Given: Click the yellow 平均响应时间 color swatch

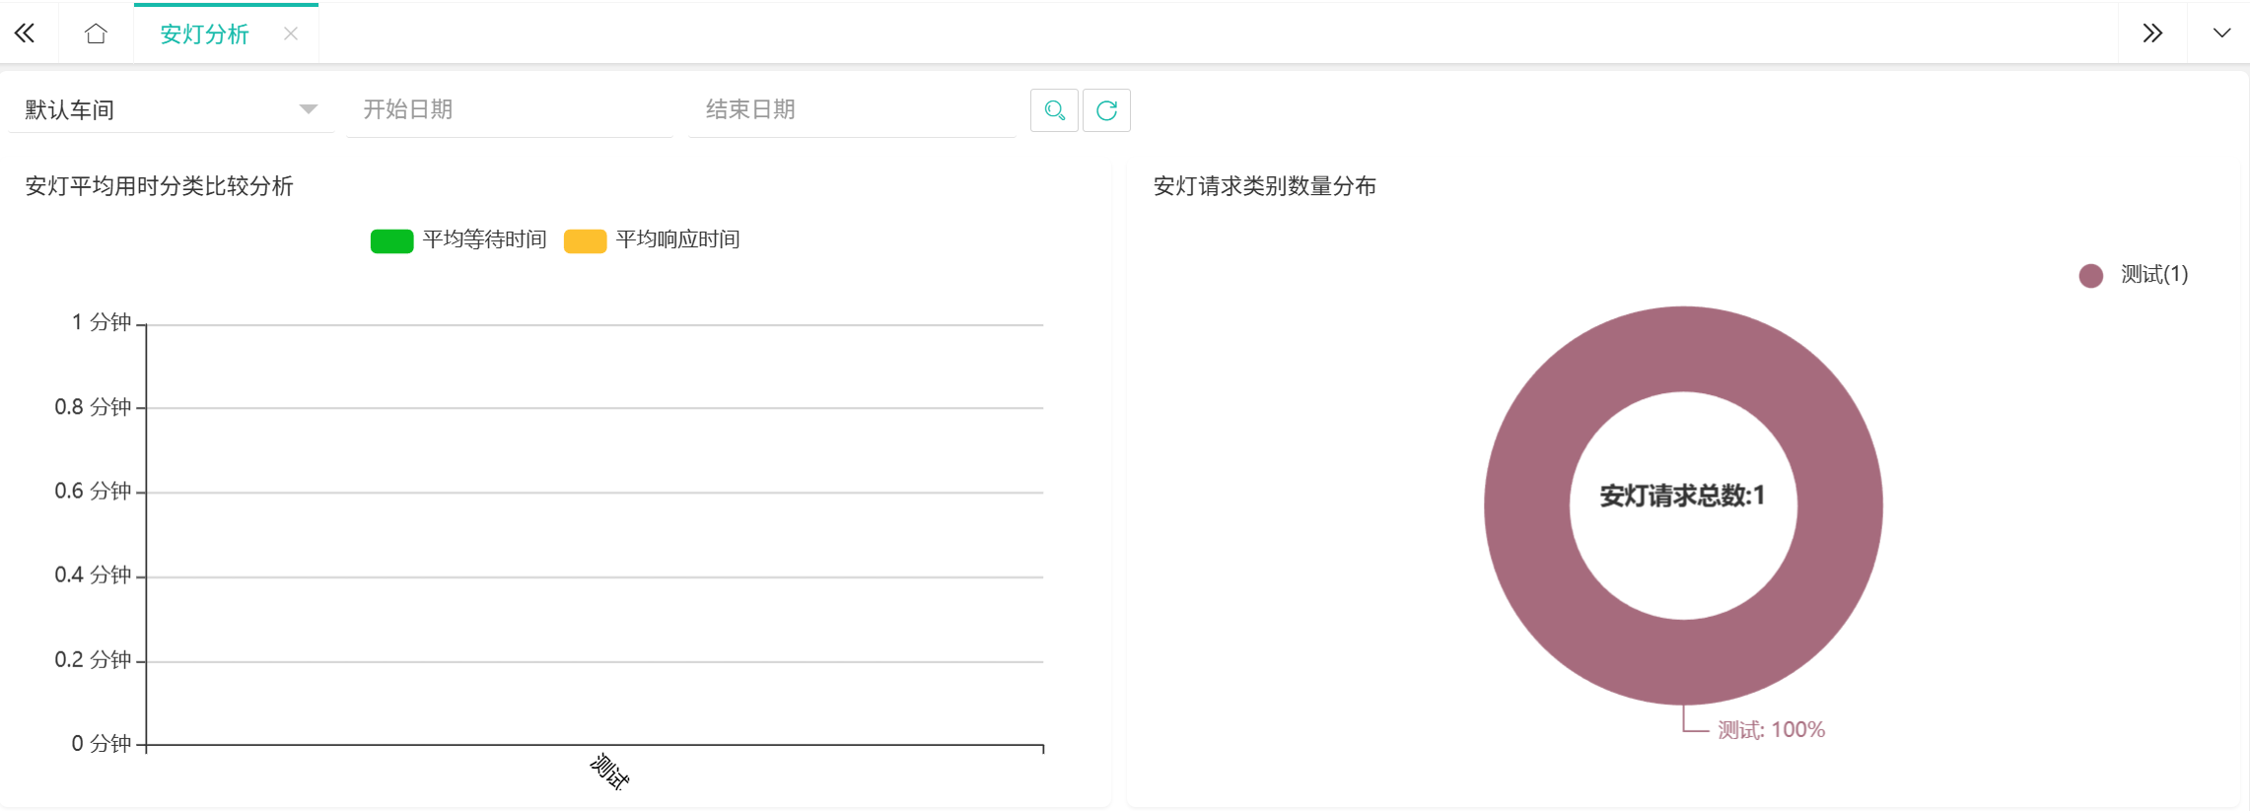Looking at the screenshot, I should click(585, 241).
